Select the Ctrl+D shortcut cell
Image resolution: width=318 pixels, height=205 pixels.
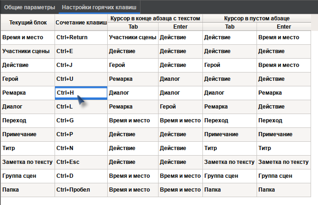pyautogui.click(x=81, y=176)
